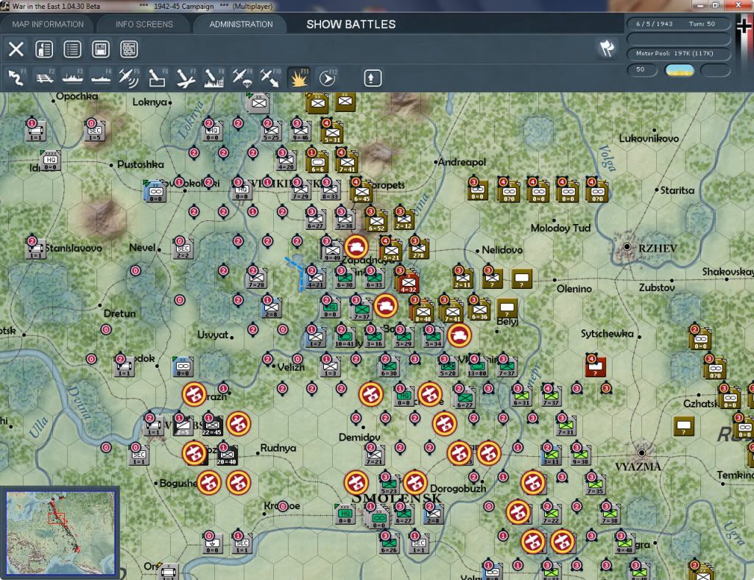The width and height of the screenshot is (754, 580).
Task: Select the Soviet 6=6 armored unit counter
Action: point(317,161)
